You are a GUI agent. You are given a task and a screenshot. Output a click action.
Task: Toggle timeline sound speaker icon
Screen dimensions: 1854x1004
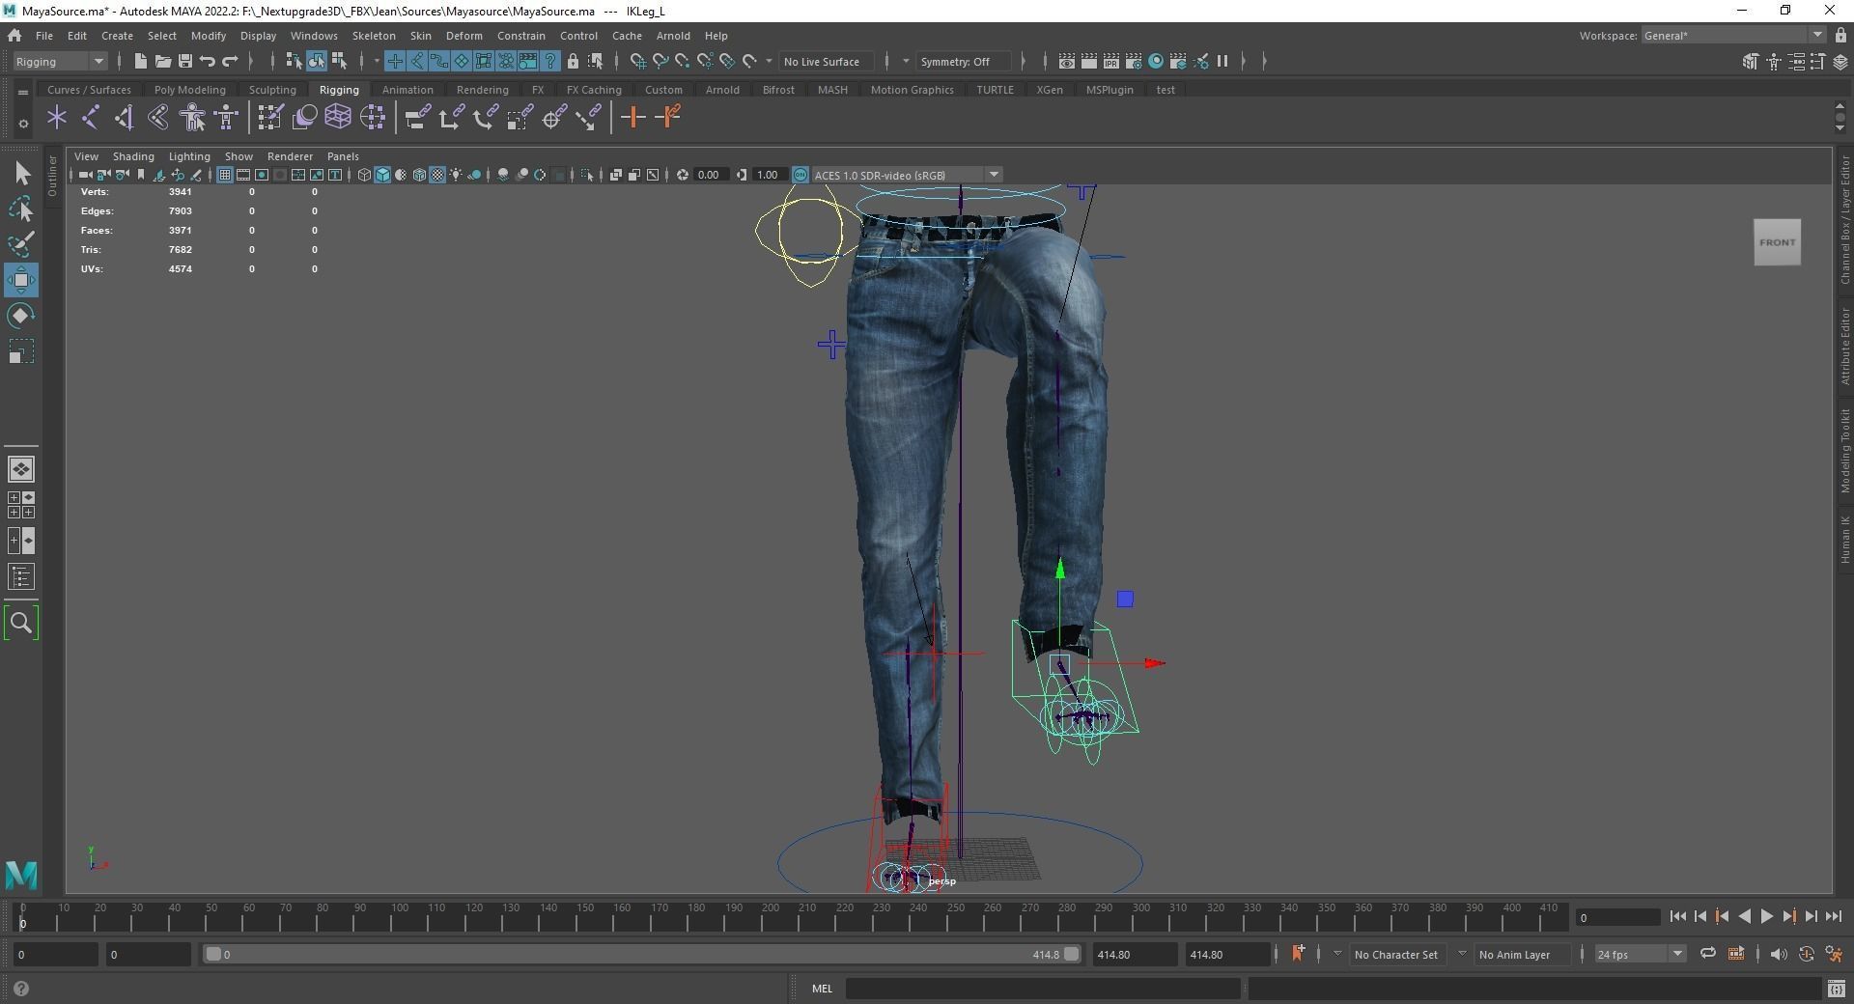1778,954
